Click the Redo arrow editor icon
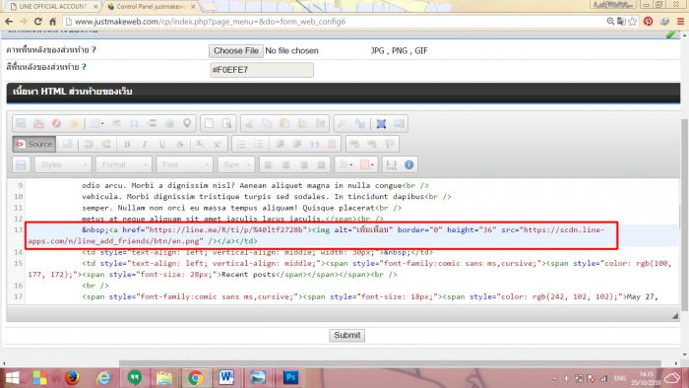 [106, 144]
